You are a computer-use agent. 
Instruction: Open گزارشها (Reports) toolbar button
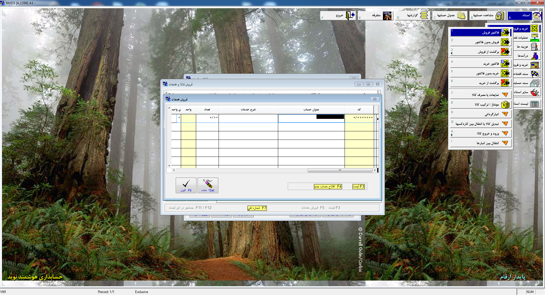[412, 16]
